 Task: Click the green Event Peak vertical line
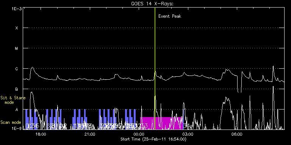click(155, 68)
